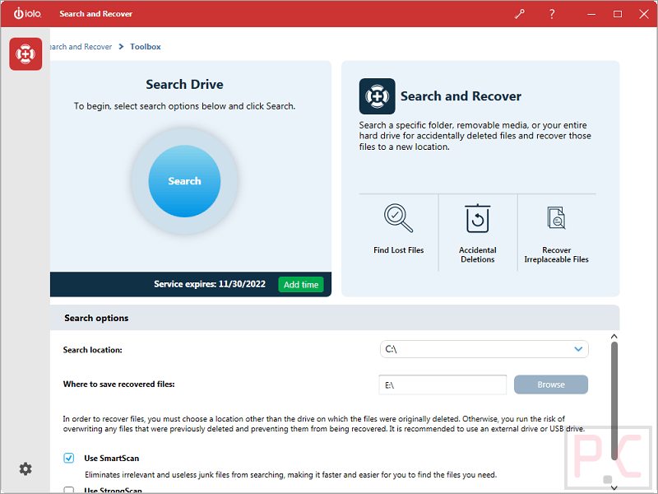Click the green Add time button
This screenshot has width=658, height=494.
click(301, 284)
